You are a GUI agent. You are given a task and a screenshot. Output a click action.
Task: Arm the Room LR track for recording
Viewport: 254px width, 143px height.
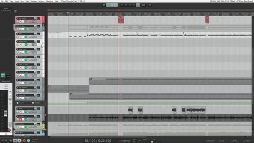click(17, 95)
